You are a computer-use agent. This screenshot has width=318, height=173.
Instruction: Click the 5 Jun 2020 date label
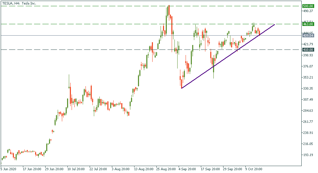8,170
